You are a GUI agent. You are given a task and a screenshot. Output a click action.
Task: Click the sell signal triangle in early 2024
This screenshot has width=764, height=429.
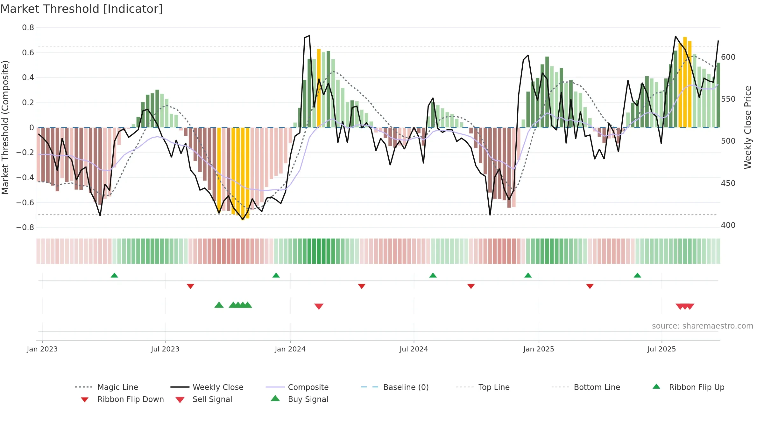319,306
